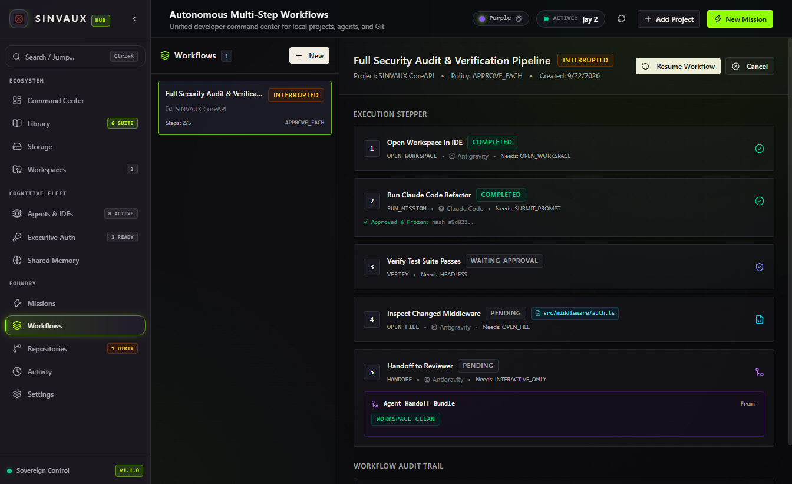Open the Library section
Image resolution: width=792 pixels, height=484 pixels.
(x=75, y=124)
